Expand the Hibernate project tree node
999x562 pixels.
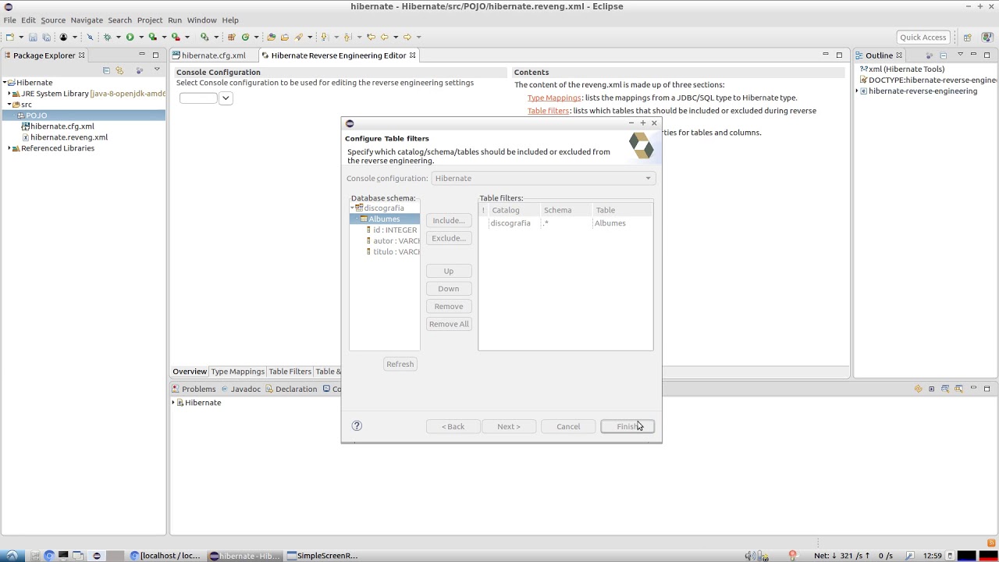[x=5, y=83]
